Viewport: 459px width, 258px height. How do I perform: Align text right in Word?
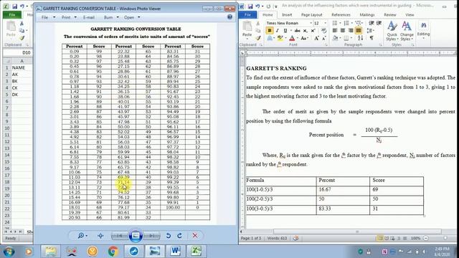click(x=351, y=30)
